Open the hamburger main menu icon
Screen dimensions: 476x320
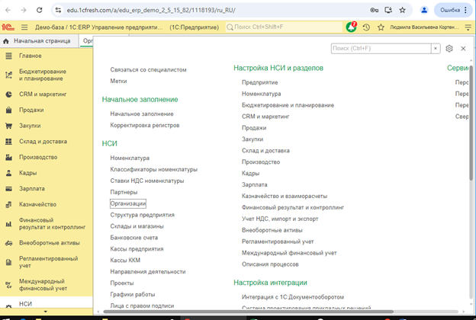pos(24,27)
